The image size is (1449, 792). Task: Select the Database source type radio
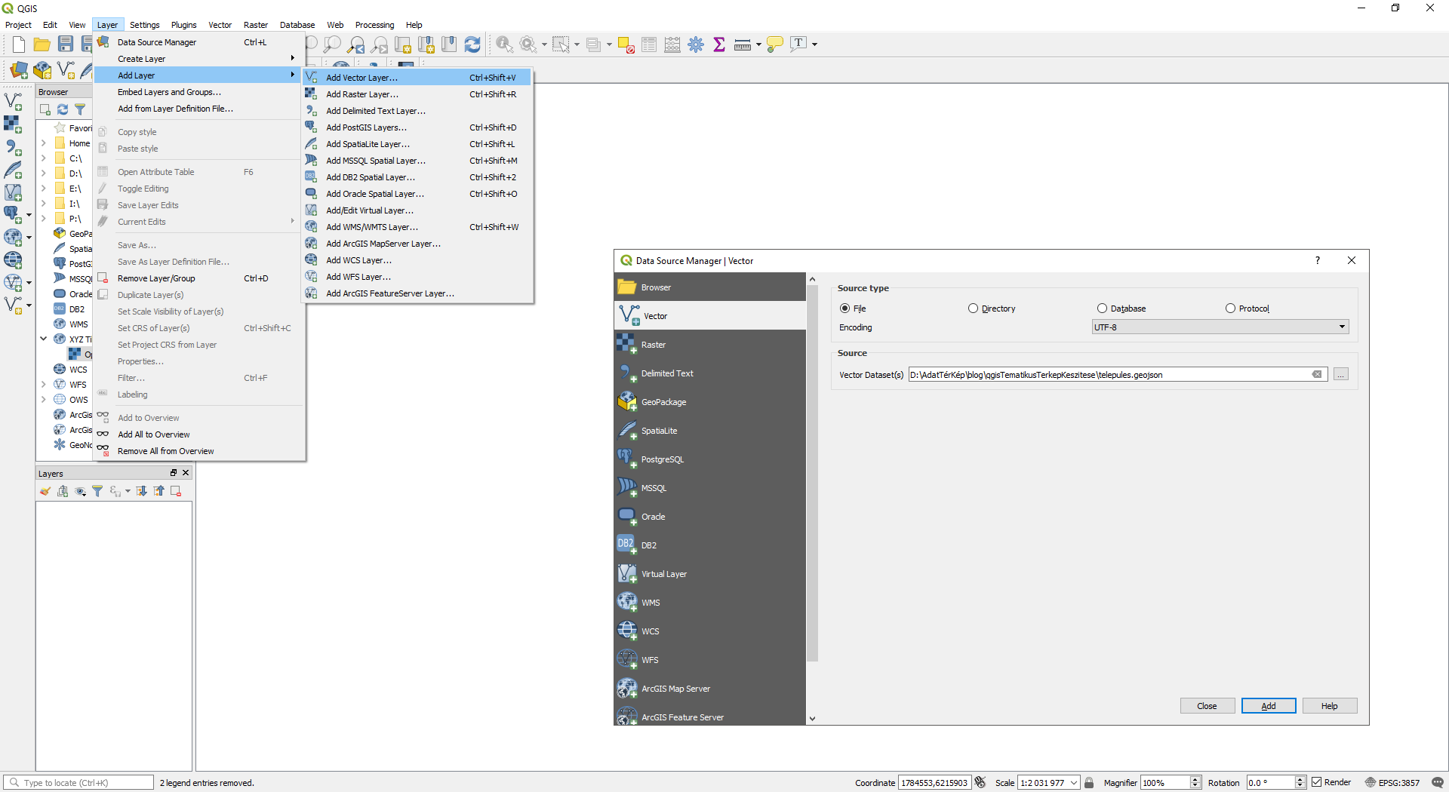click(x=1102, y=309)
